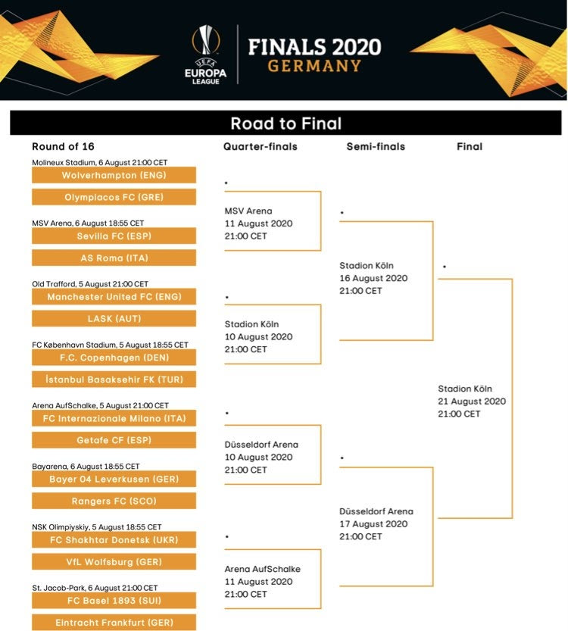Select Eintracht Frankfurt (GER) team box
This screenshot has height=631, width=568.
pos(114,622)
